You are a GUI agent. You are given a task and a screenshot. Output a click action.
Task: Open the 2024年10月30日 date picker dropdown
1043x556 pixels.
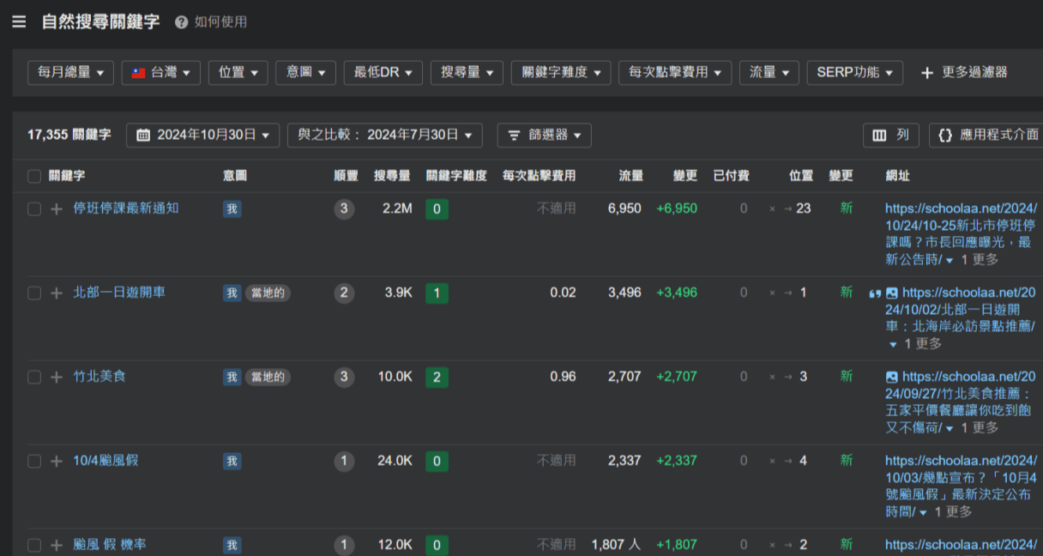202,135
